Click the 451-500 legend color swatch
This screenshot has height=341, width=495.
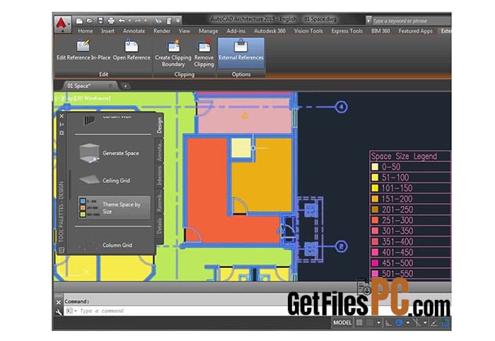375,263
